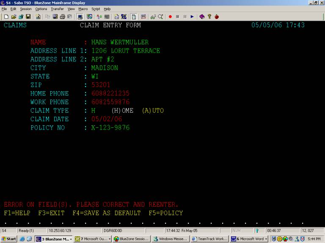325x243 pixels.
Task: Click the APT #2 address field
Action: coord(103,59)
